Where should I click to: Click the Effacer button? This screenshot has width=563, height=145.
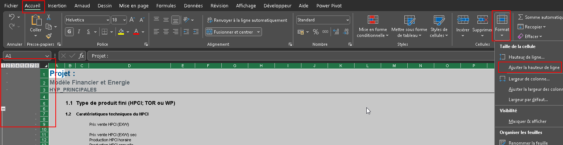(x=530, y=37)
